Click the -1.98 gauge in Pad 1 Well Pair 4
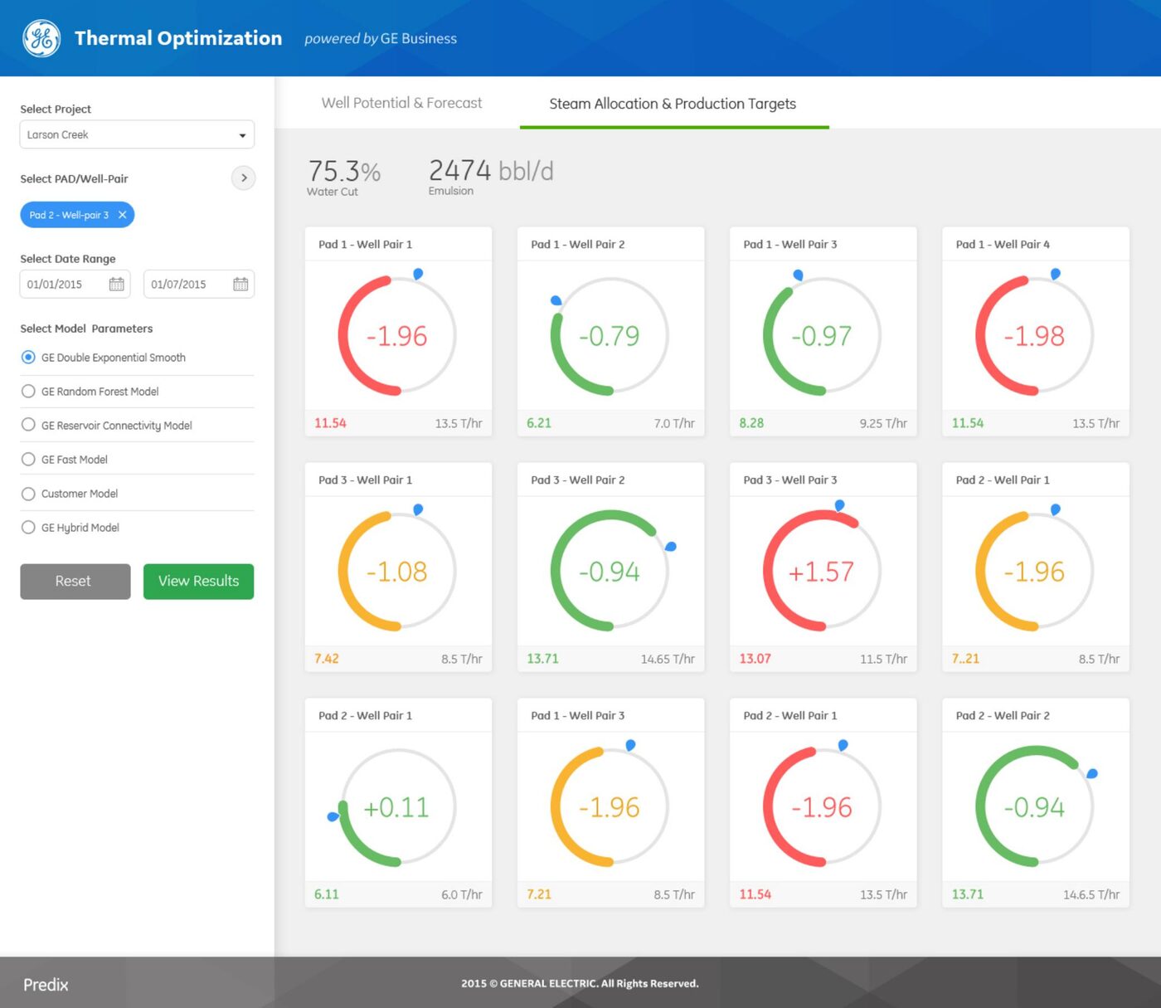 [1034, 336]
